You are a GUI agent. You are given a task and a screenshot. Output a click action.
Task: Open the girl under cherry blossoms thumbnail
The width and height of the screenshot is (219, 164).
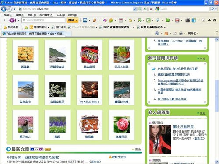coord(25,125)
